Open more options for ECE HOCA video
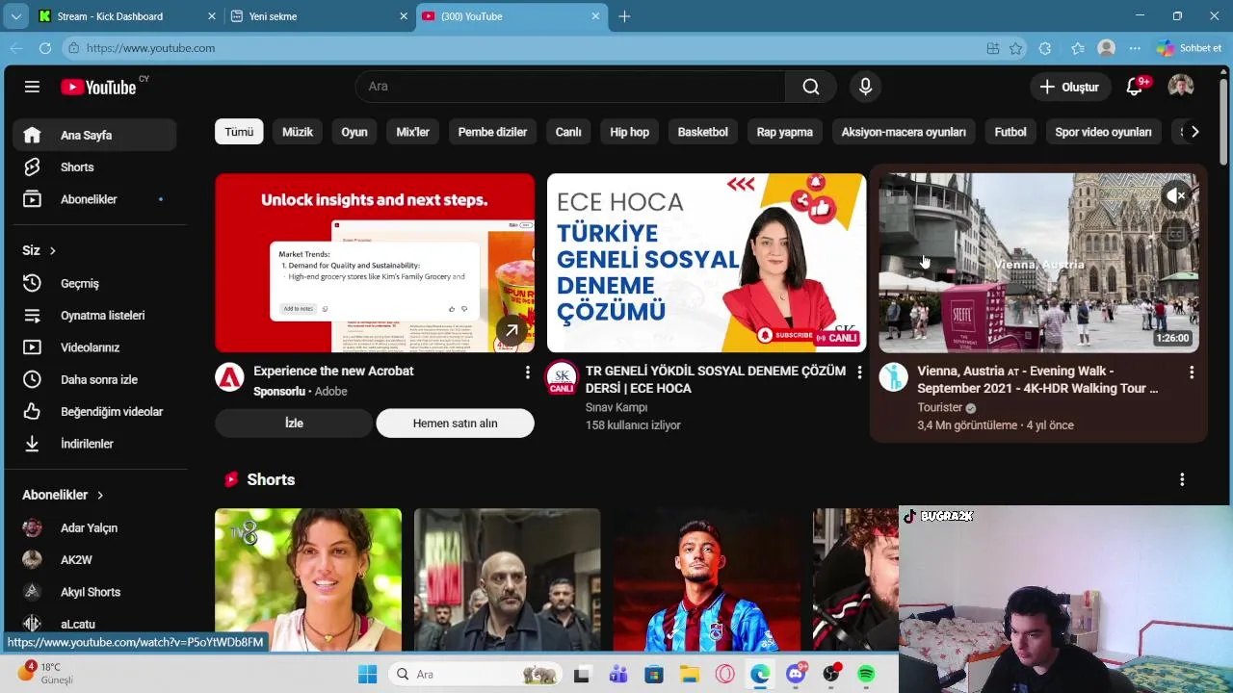Image resolution: width=1233 pixels, height=693 pixels. [859, 372]
